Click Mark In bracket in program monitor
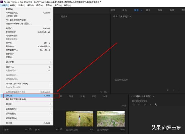185x134 pixels. 174,90
